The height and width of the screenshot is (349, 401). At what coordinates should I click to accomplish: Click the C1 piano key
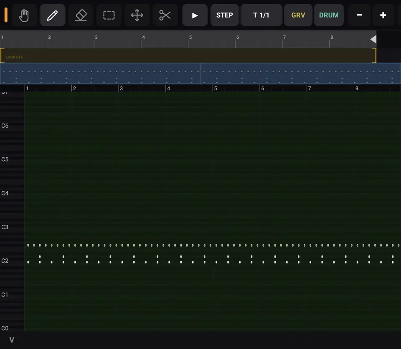coord(12,295)
